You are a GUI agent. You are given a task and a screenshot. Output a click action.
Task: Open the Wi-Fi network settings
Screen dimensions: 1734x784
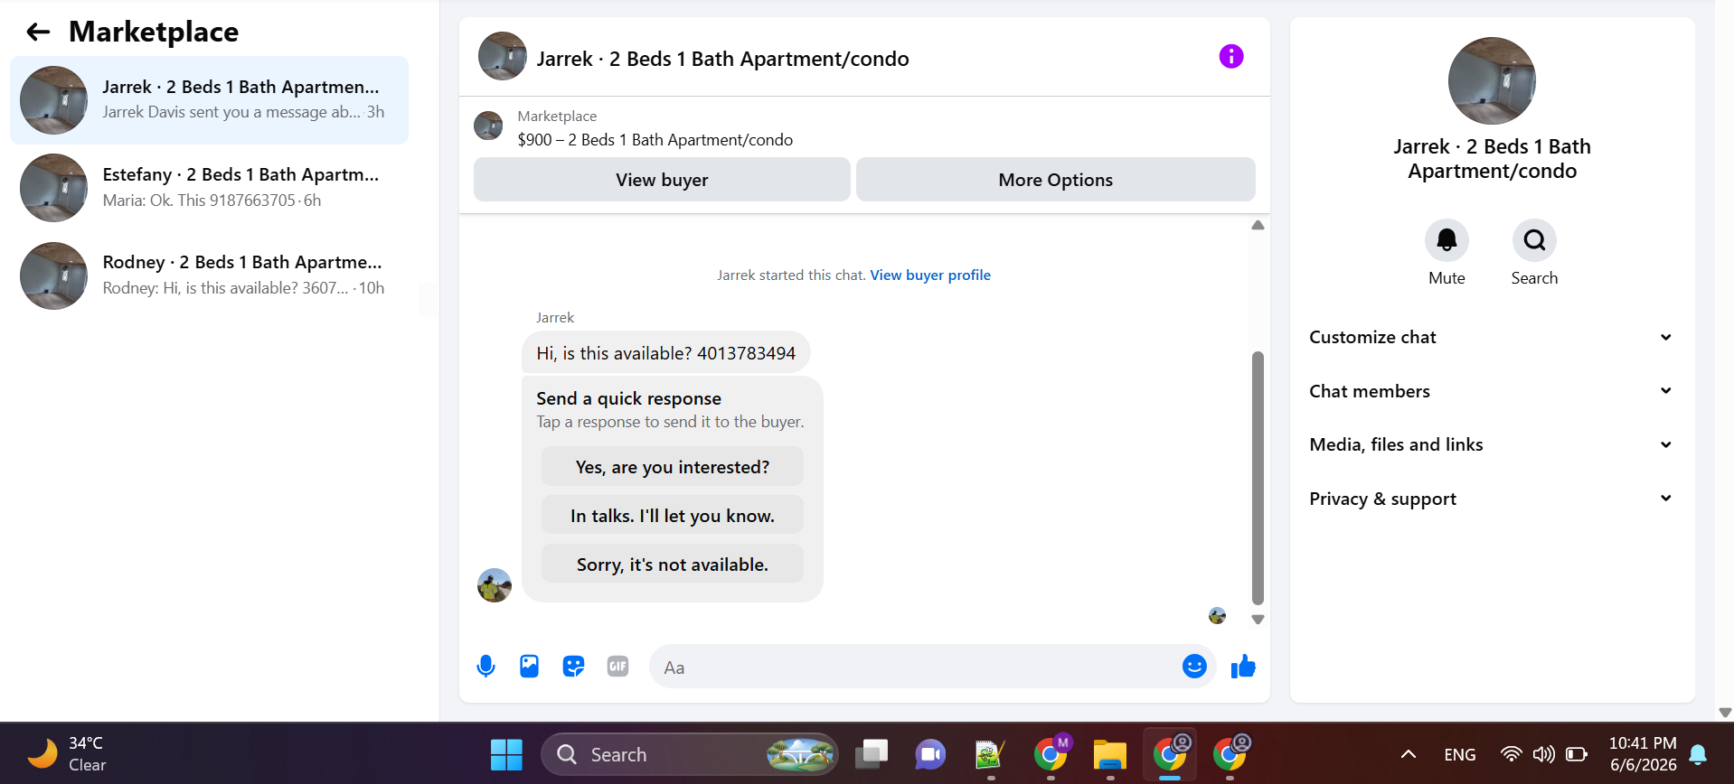click(1510, 754)
